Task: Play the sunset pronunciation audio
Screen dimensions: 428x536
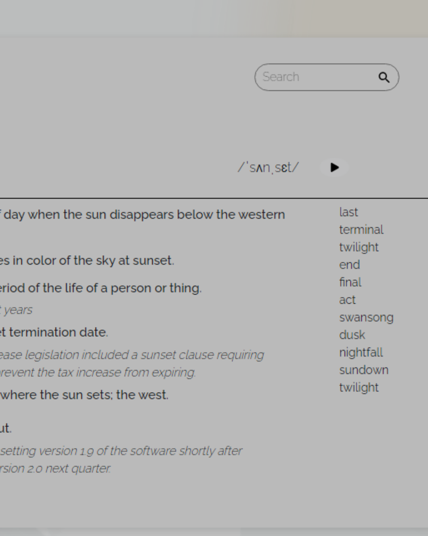Action: (334, 168)
